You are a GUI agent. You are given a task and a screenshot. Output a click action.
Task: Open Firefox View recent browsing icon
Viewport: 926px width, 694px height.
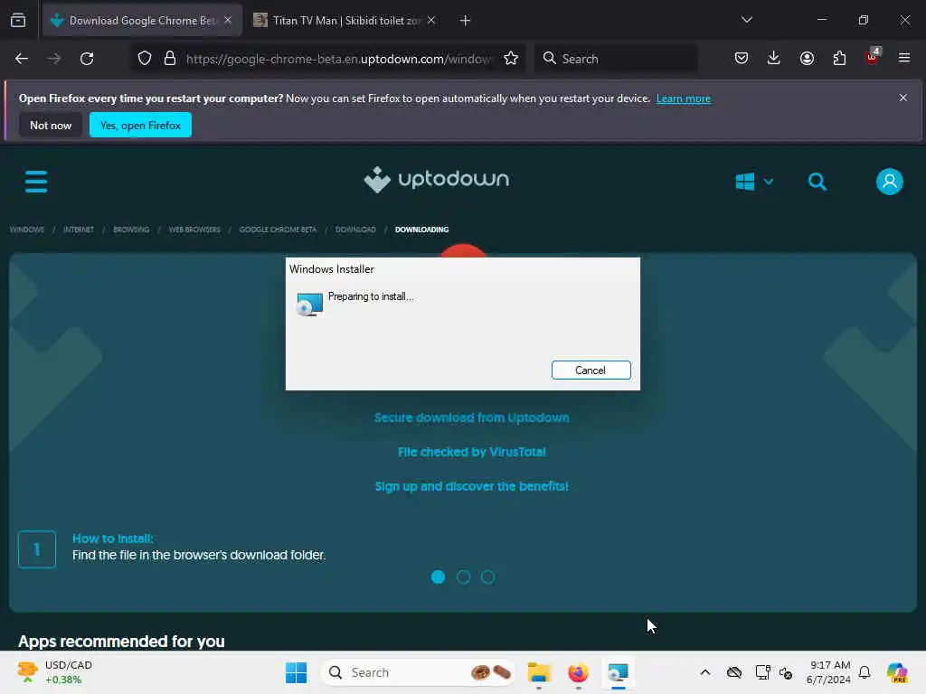coord(18,21)
